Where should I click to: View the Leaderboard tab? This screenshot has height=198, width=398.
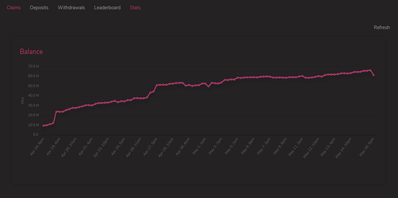[x=107, y=8]
